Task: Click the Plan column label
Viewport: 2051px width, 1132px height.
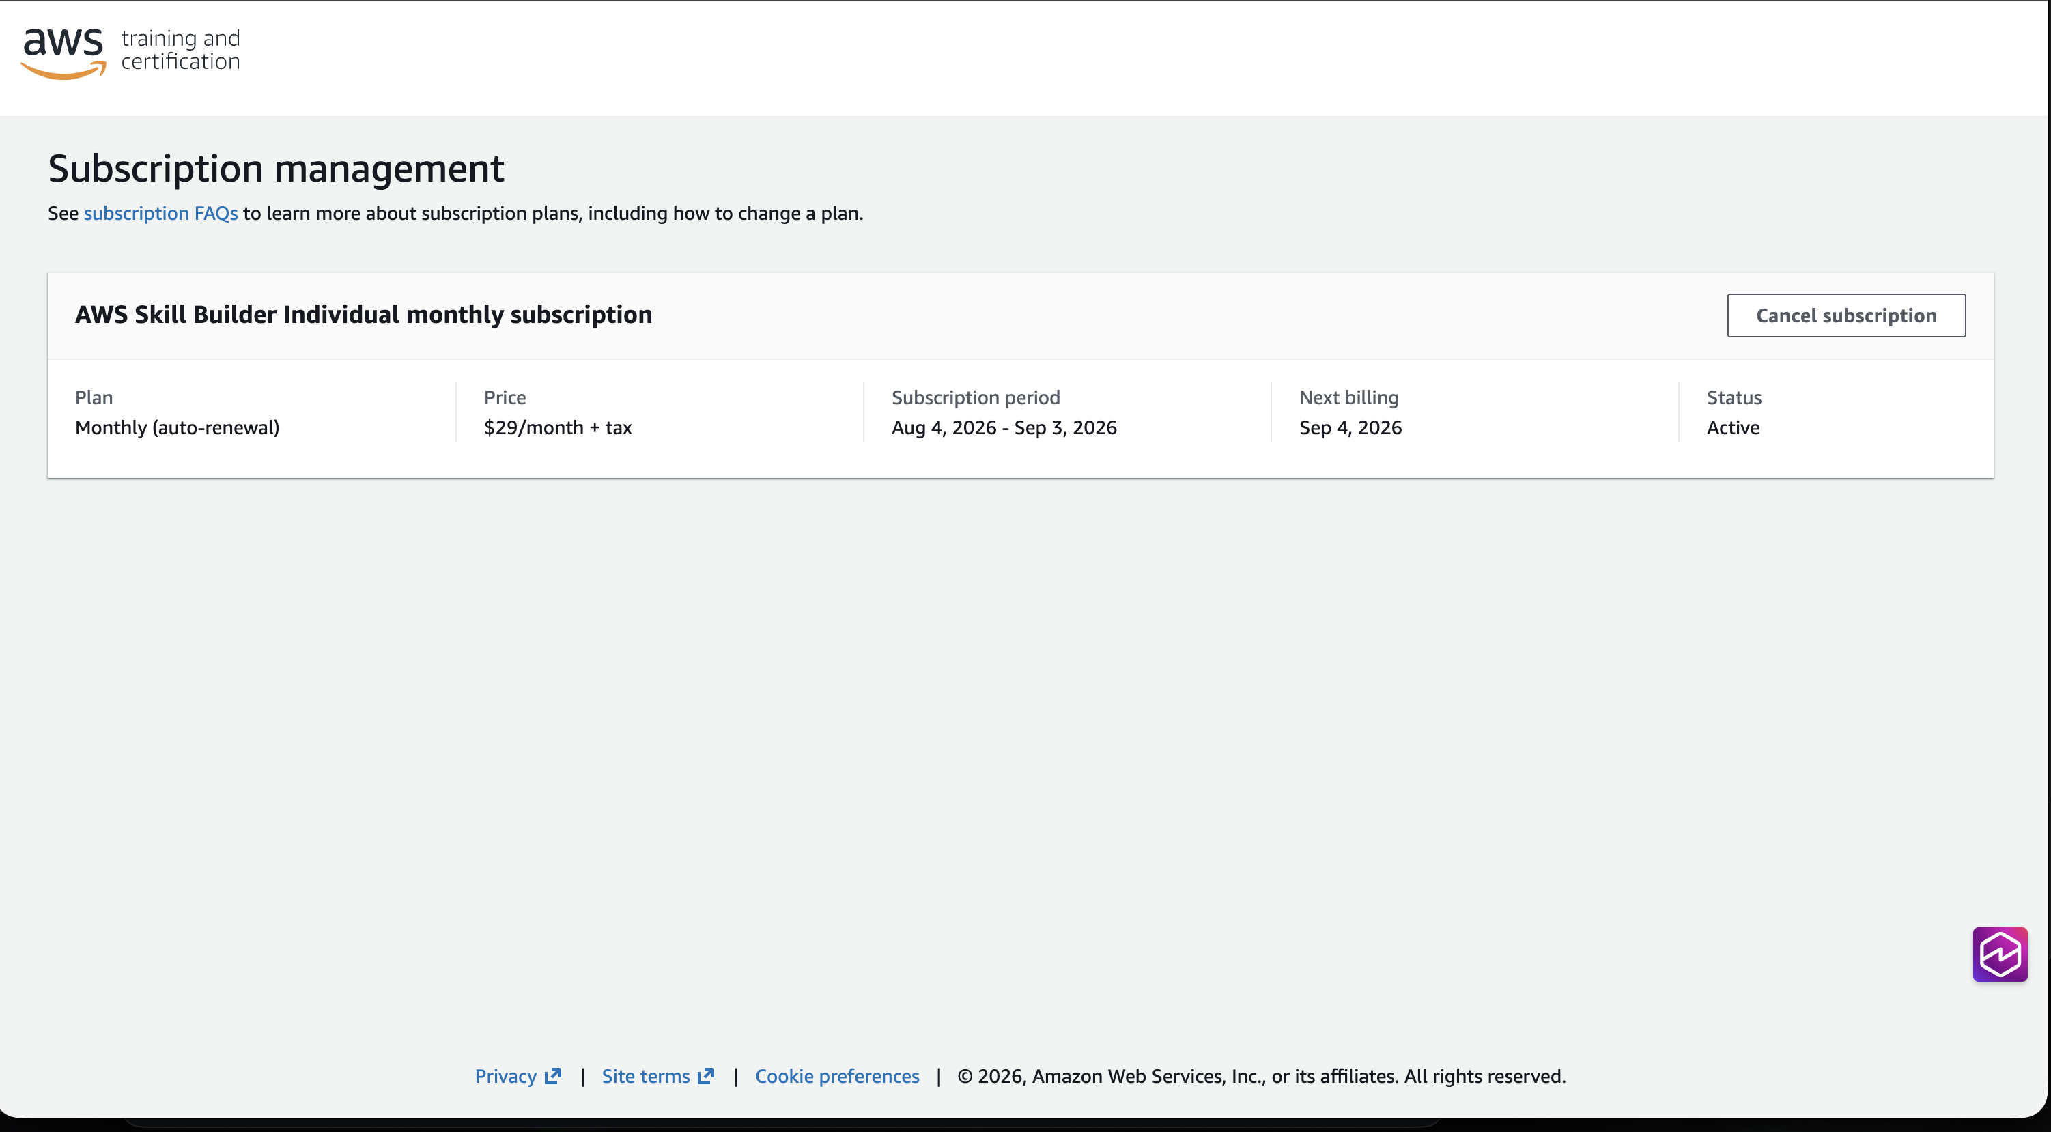Action: (x=94, y=397)
